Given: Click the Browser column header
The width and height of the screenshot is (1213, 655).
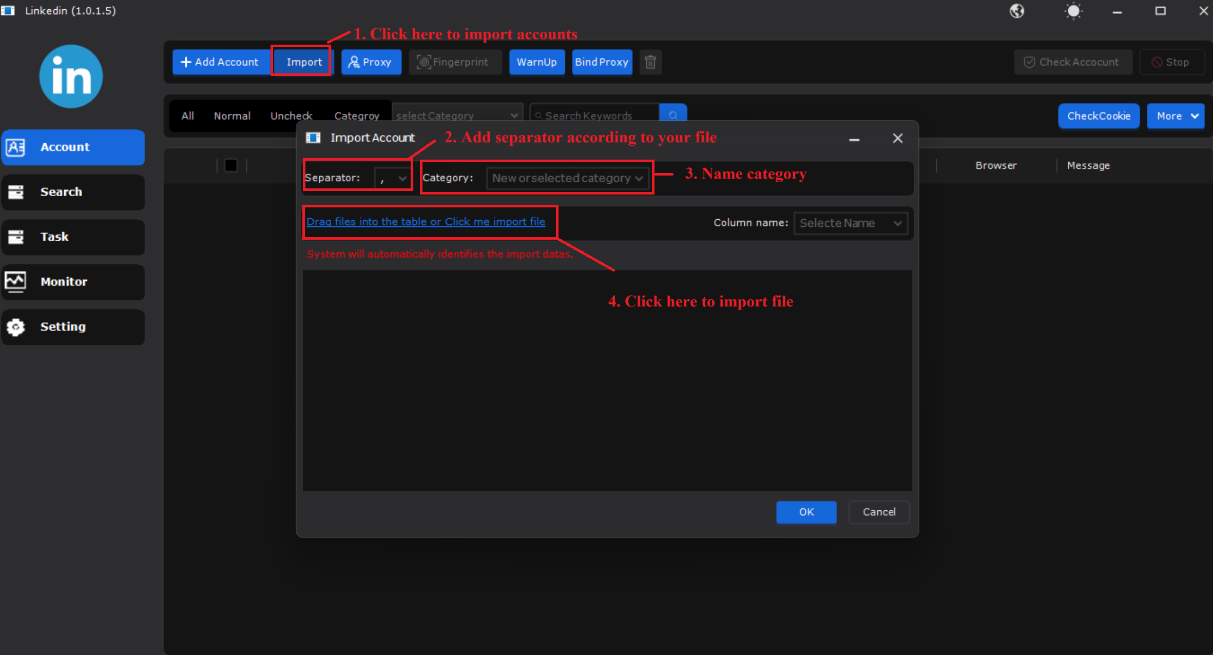Looking at the screenshot, I should click(x=996, y=165).
